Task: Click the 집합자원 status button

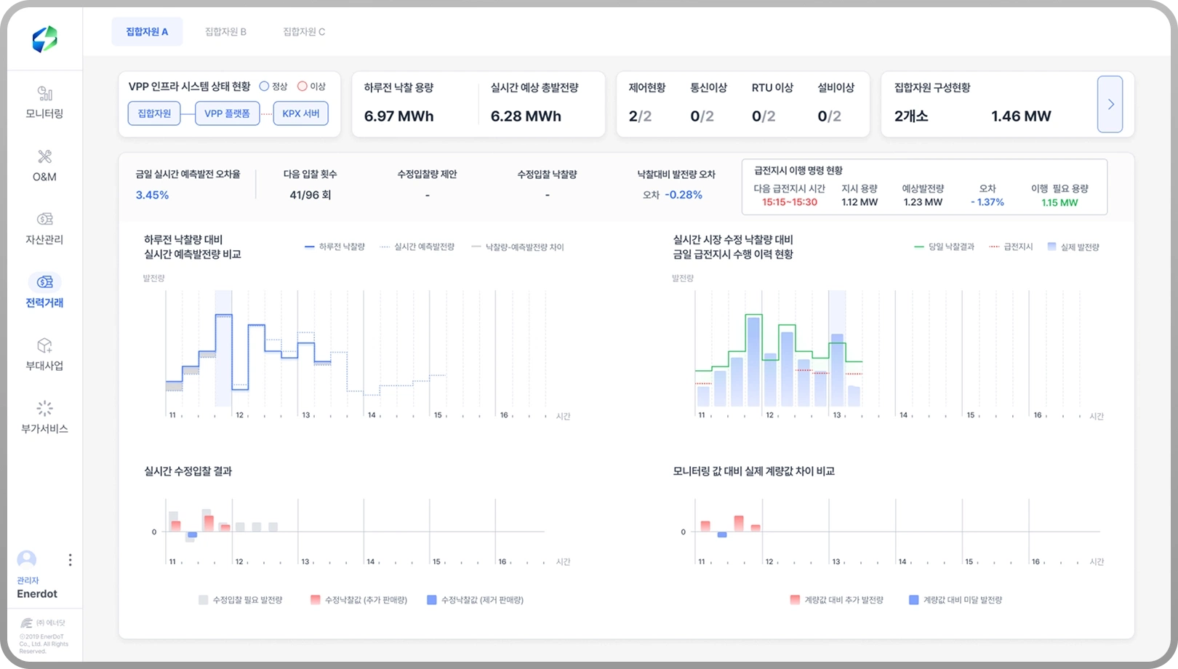Action: [154, 113]
